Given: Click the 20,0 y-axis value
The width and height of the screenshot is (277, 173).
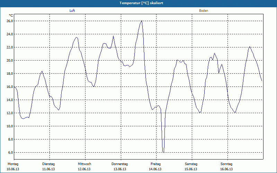Looking at the screenshot, I should 10,60.
